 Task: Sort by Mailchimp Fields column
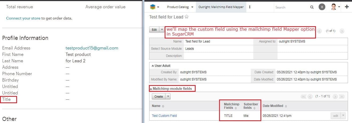[231, 106]
